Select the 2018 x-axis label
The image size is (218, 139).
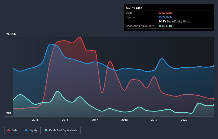tap(125, 120)
